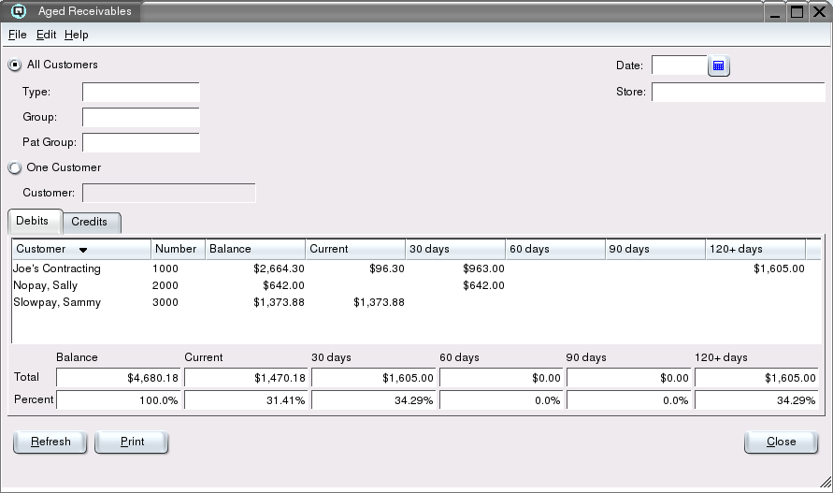Screen dimensions: 833x493
Task: Select the Nopay, Sally row
Action: pyautogui.click(x=417, y=285)
